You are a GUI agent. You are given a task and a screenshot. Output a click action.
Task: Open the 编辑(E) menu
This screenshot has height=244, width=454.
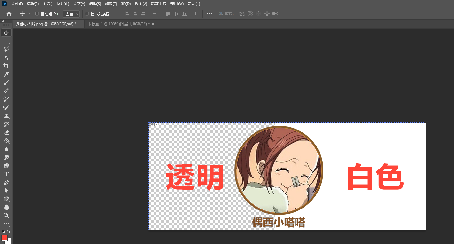coord(33,4)
